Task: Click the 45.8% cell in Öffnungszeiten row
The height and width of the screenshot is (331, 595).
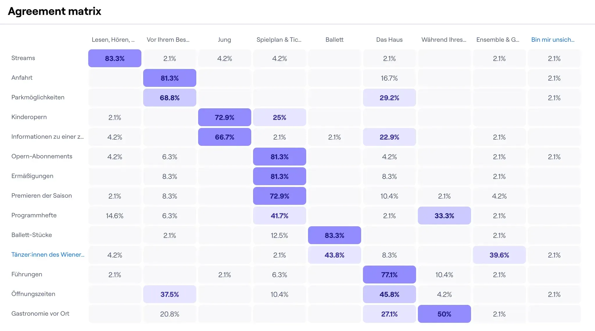Action: 389,294
